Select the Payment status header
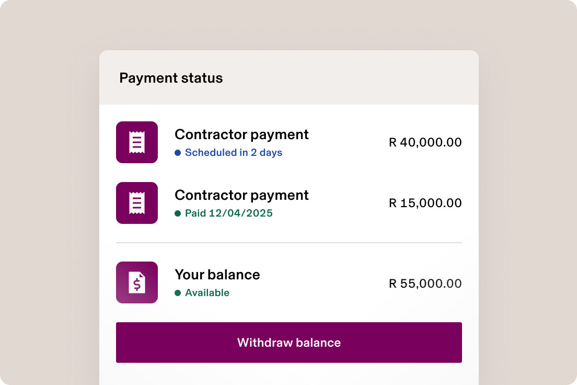This screenshot has height=385, width=577. click(171, 78)
